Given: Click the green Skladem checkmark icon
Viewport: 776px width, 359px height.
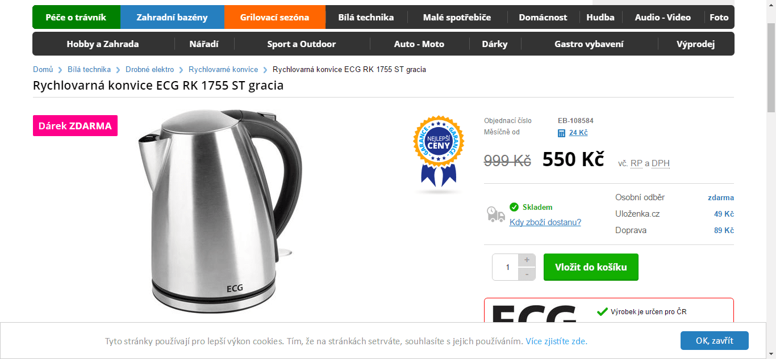Looking at the screenshot, I should coord(514,207).
